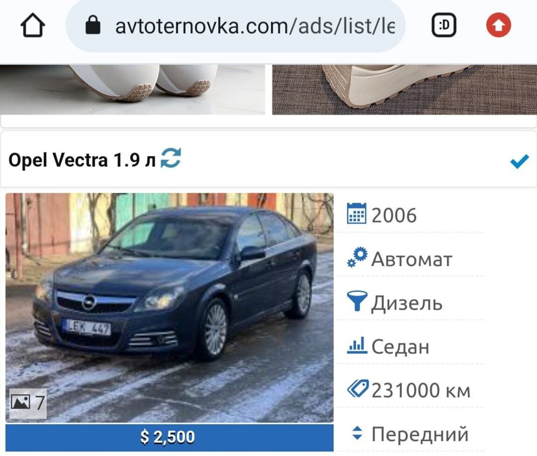Image resolution: width=537 pixels, height=456 pixels.
Task: Open the Opel Vectra 1.9 л listing title
Action: click(x=82, y=160)
